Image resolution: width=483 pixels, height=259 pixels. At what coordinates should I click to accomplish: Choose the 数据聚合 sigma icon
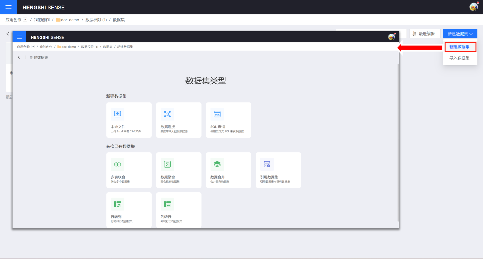tap(167, 164)
